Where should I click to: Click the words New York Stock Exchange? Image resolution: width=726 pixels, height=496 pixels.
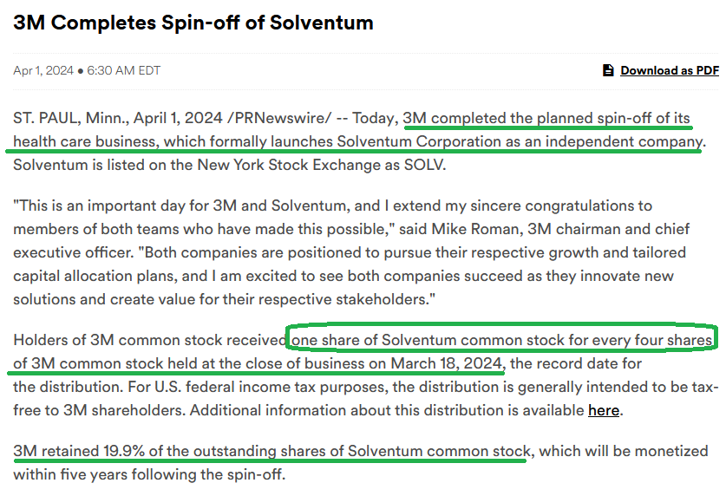point(298,165)
